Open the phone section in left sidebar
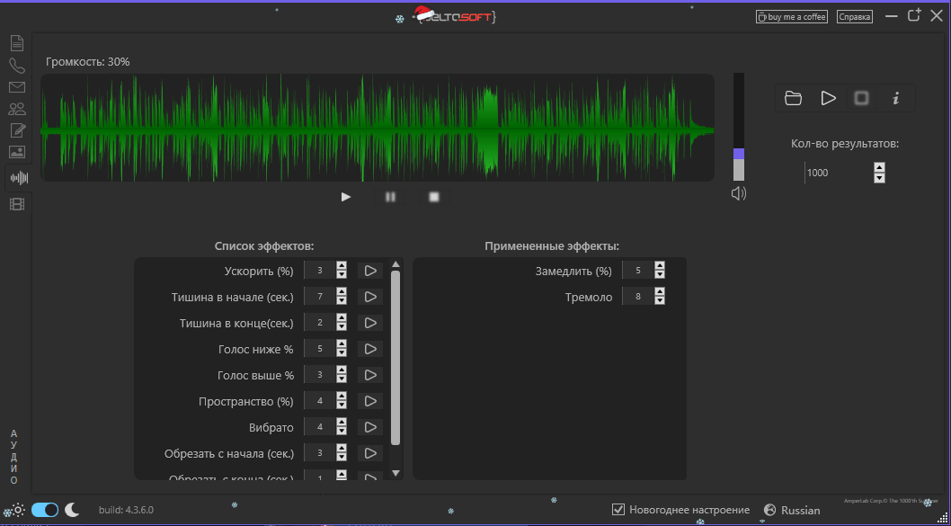 16,66
